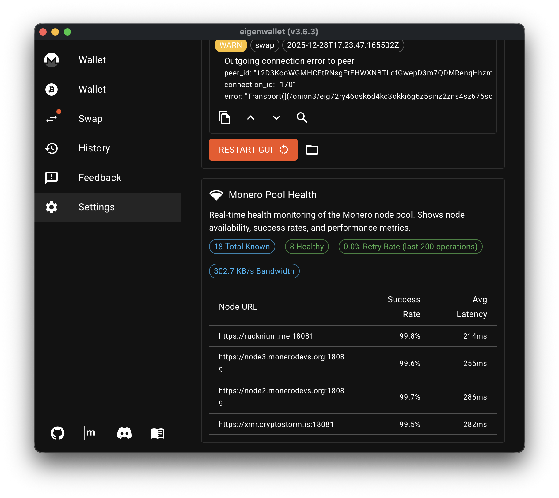Open log search with the magnifier icon
This screenshot has height=498, width=559.
[302, 118]
